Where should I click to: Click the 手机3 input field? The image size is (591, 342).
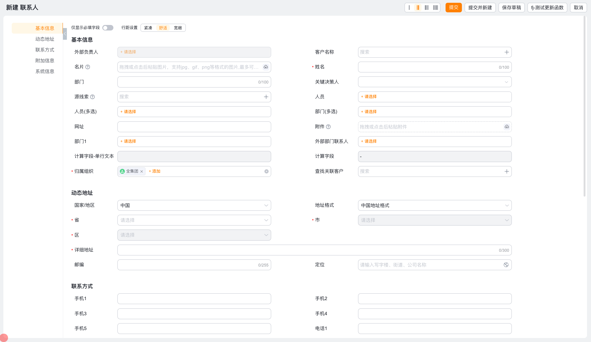[194, 314]
